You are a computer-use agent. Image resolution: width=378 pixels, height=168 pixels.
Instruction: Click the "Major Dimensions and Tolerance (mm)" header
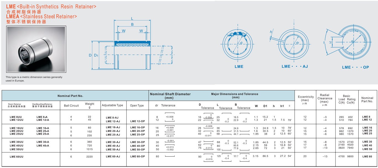[x=235, y=96]
